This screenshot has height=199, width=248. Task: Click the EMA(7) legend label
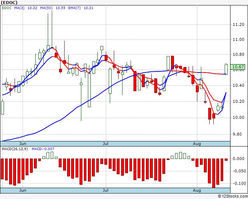coord(74,8)
